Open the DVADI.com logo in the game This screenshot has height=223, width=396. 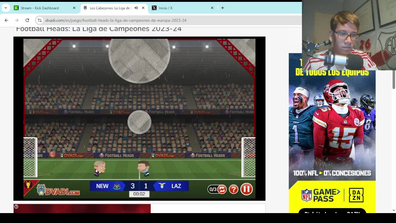(58, 190)
